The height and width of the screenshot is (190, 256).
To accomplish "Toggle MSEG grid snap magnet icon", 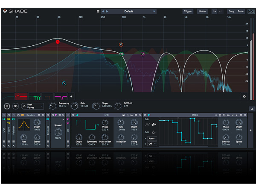I will click(154, 132).
